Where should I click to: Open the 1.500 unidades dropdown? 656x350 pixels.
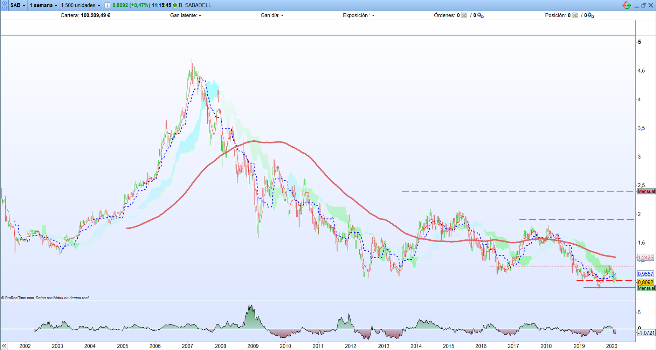[81, 5]
